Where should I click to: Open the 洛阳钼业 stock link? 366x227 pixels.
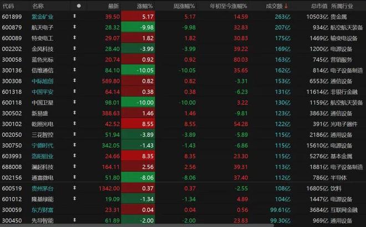click(x=42, y=156)
